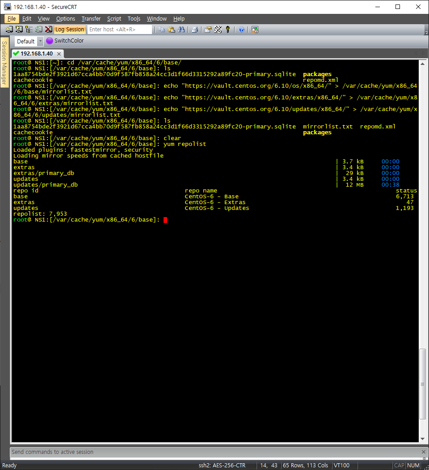This screenshot has height=470, width=429.
Task: Click 'CentOS-6 - Updates' repo name
Action: click(x=217, y=208)
